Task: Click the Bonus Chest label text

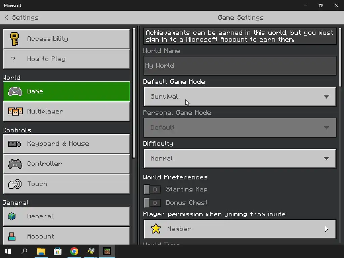Action: (x=186, y=203)
